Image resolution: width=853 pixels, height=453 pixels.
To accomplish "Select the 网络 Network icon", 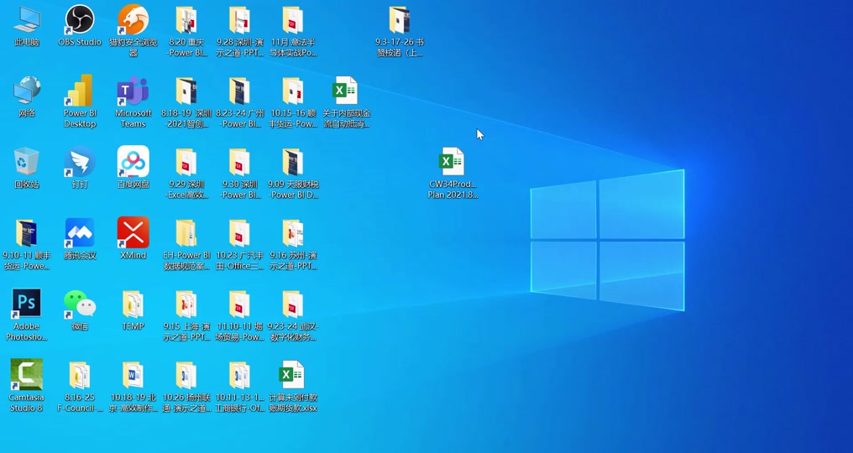I will coord(26,96).
